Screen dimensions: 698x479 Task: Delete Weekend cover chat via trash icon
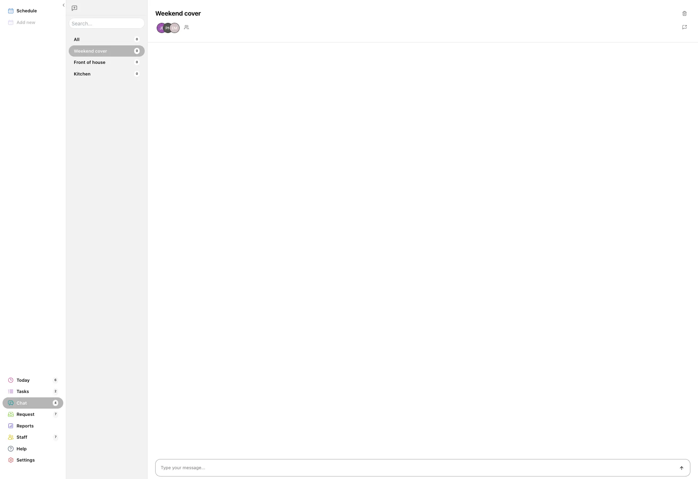[685, 13]
